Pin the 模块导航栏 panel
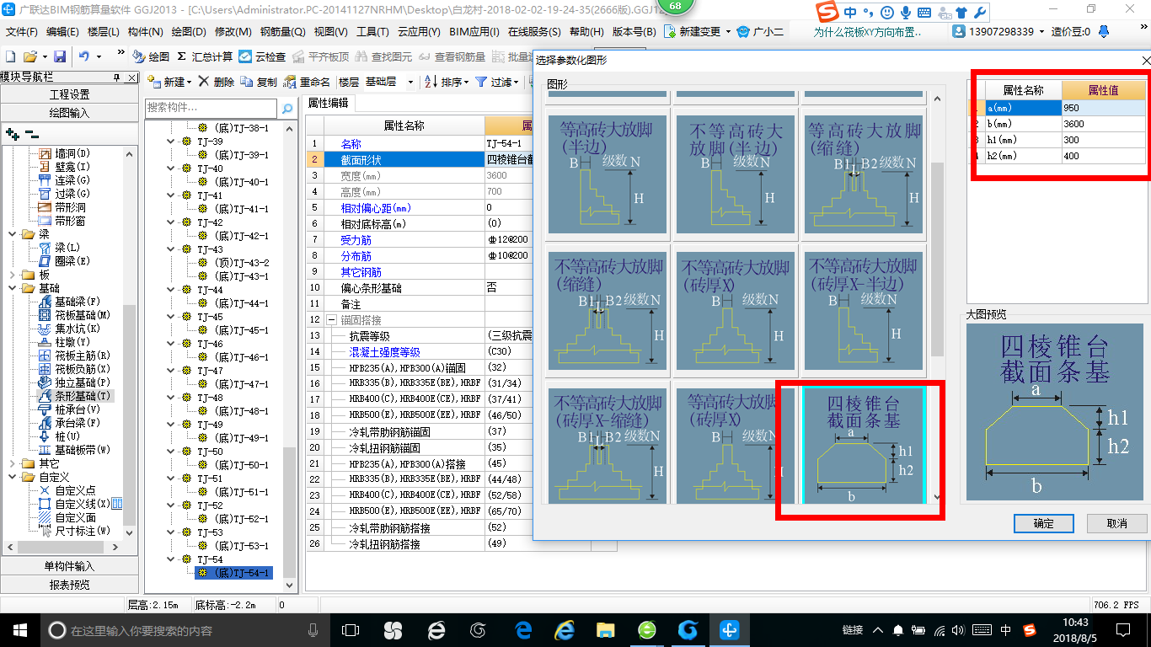1151x647 pixels. (x=117, y=77)
